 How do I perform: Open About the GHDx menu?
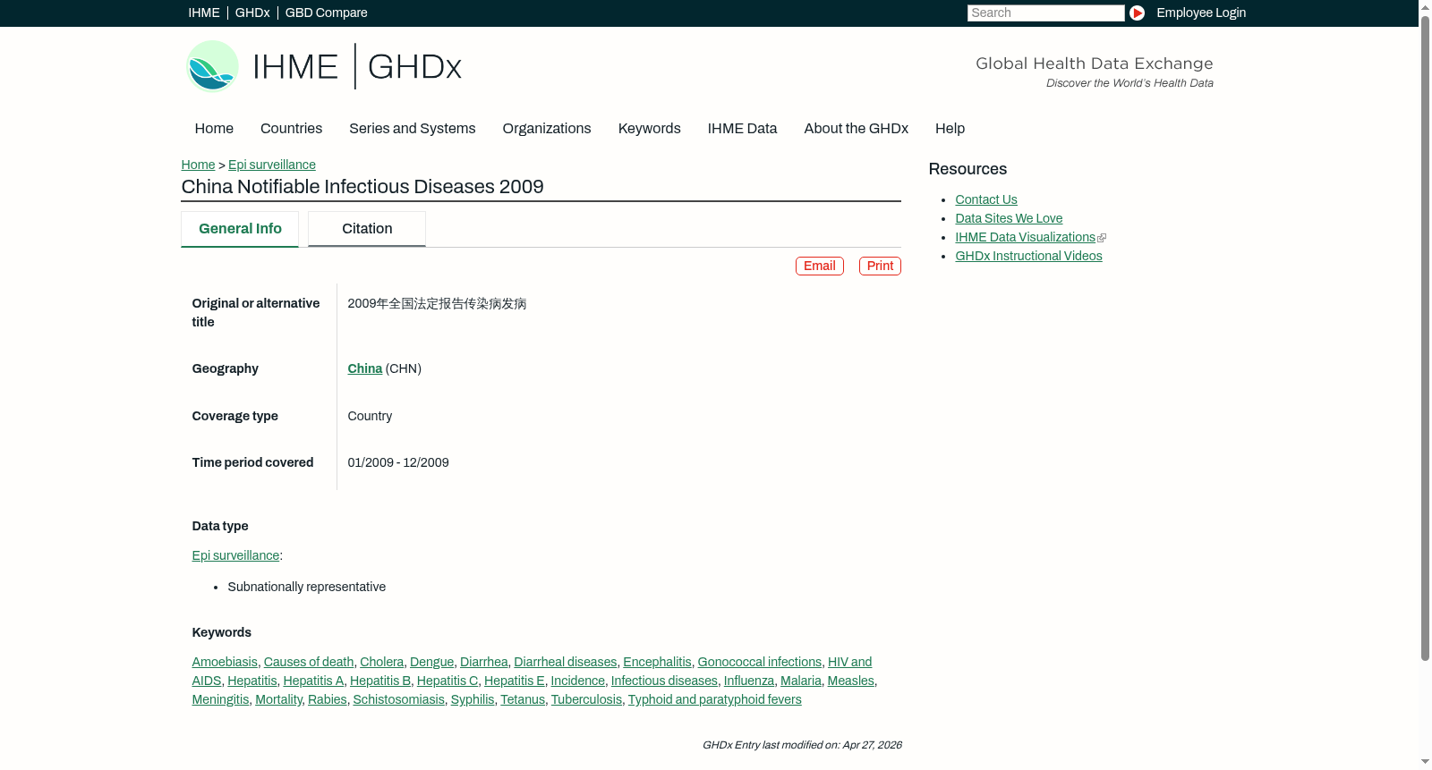pos(857,129)
